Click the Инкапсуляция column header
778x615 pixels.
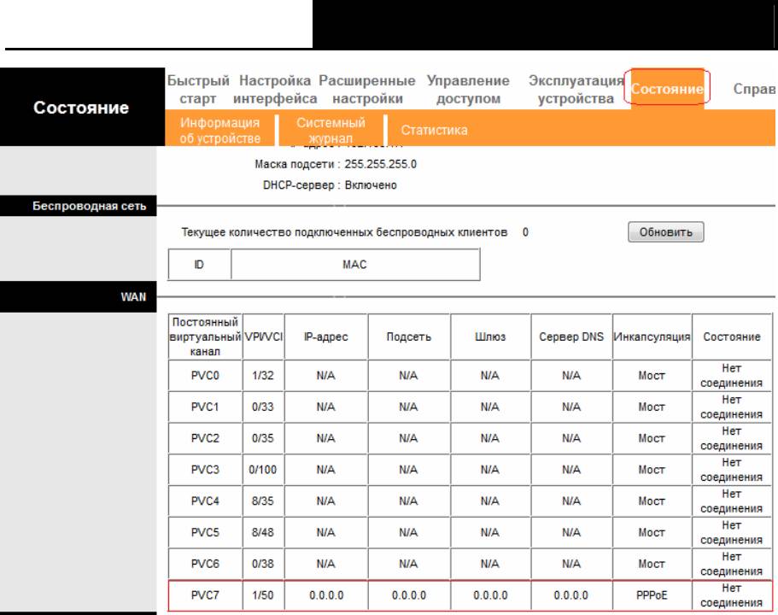click(x=651, y=337)
